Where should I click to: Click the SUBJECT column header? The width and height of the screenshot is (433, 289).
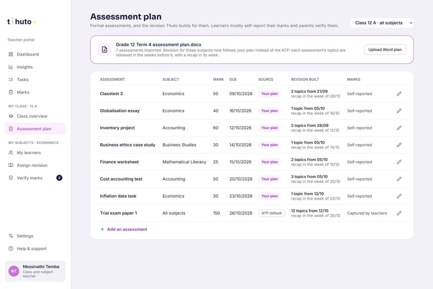pyautogui.click(x=171, y=79)
